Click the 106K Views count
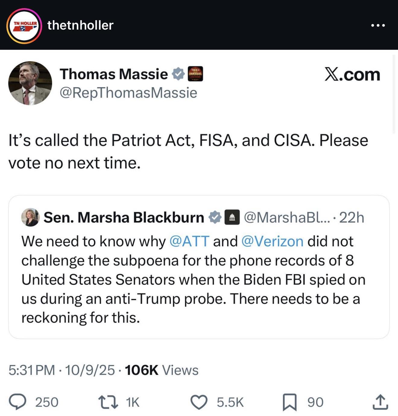This screenshot has height=416, width=398. tap(161, 370)
